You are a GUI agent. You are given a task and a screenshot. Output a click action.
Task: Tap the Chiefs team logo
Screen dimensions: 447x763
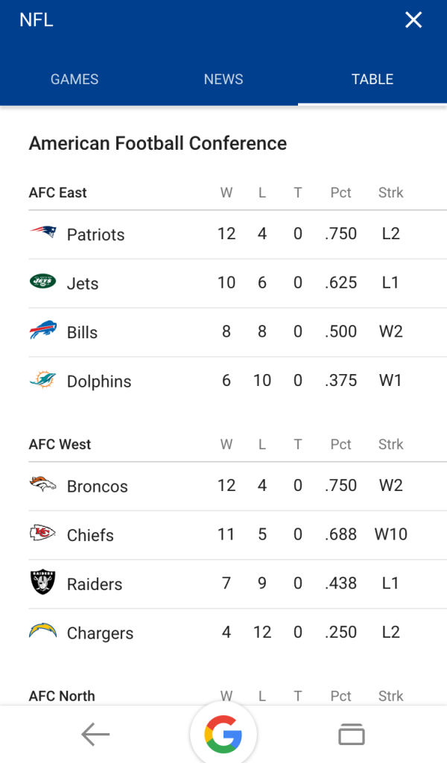(42, 534)
